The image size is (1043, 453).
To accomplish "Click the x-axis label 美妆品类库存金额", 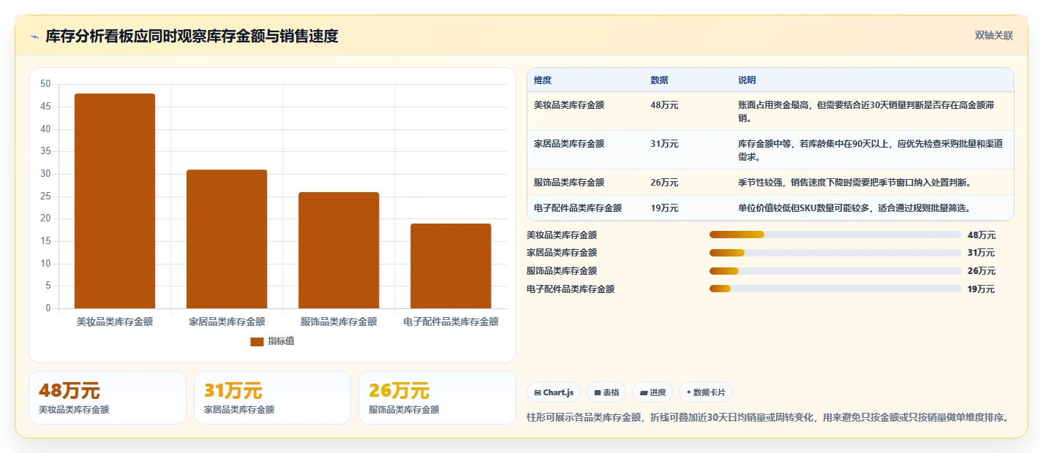I will point(115,321).
